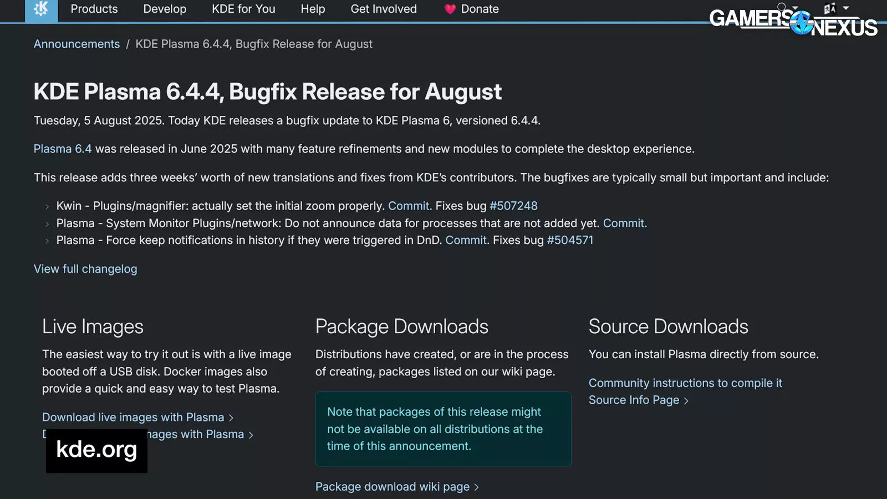Click the pink heart Donate icon
This screenshot has height=499, width=887.
450,9
